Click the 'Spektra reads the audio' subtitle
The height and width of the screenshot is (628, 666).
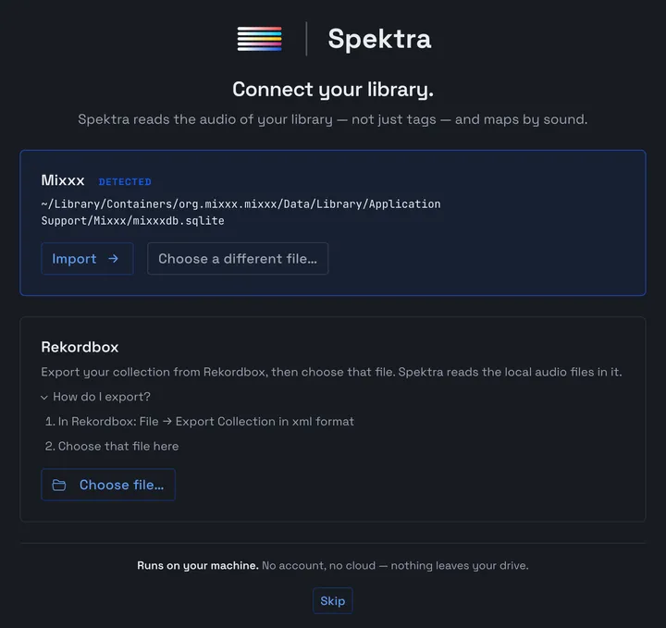tap(333, 119)
